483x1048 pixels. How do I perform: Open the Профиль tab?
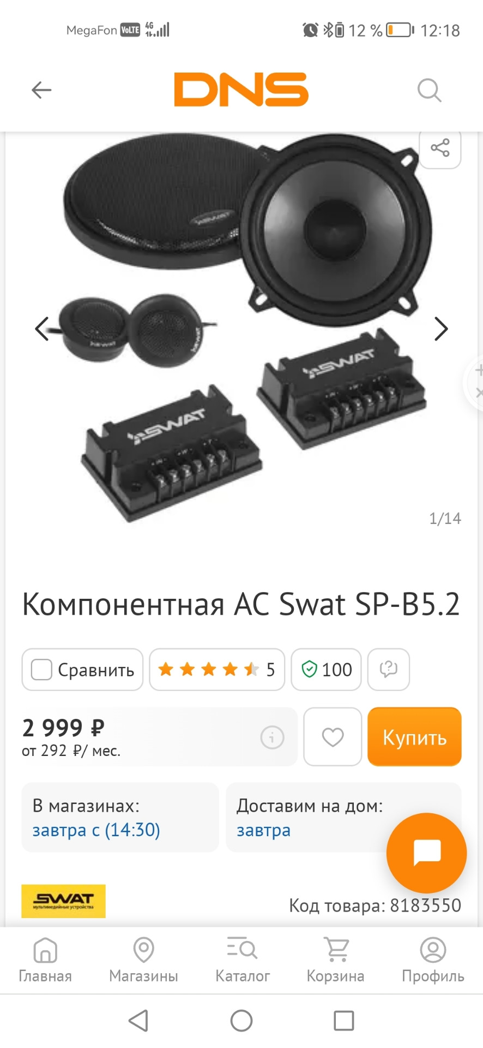[x=433, y=960]
